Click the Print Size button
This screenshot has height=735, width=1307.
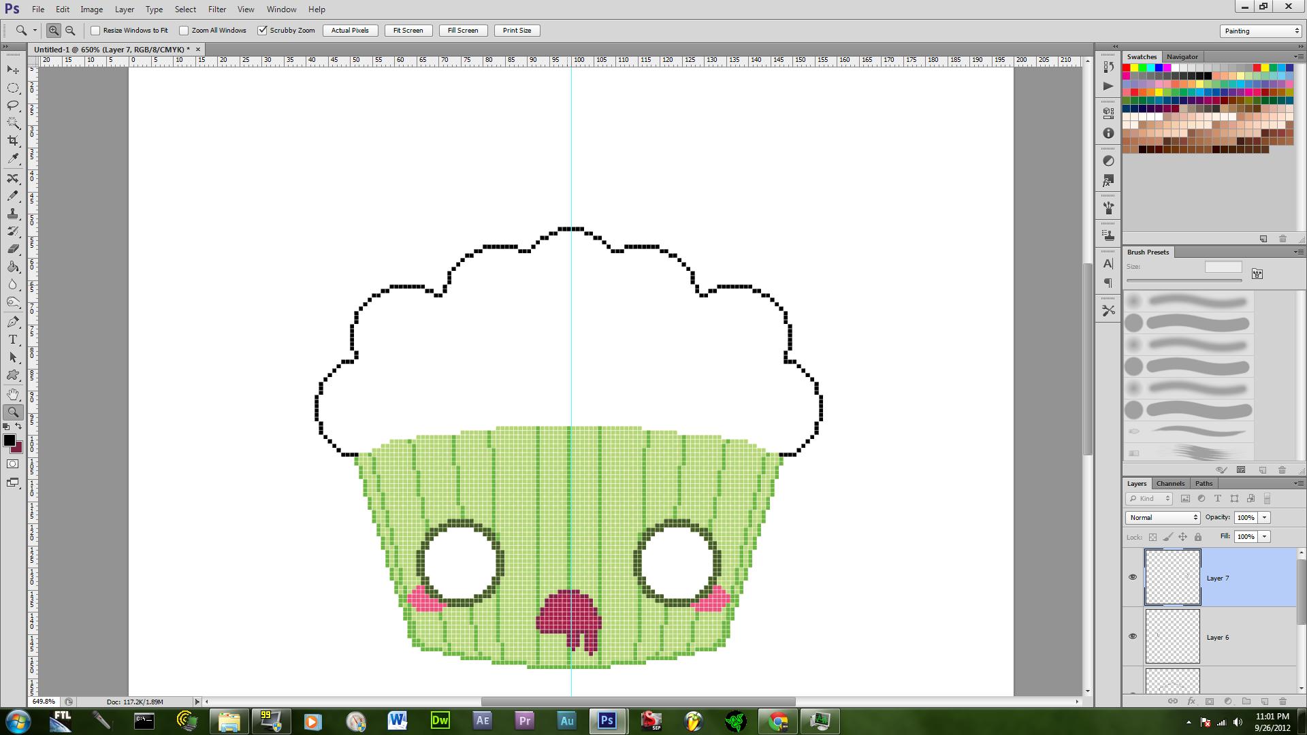point(517,31)
